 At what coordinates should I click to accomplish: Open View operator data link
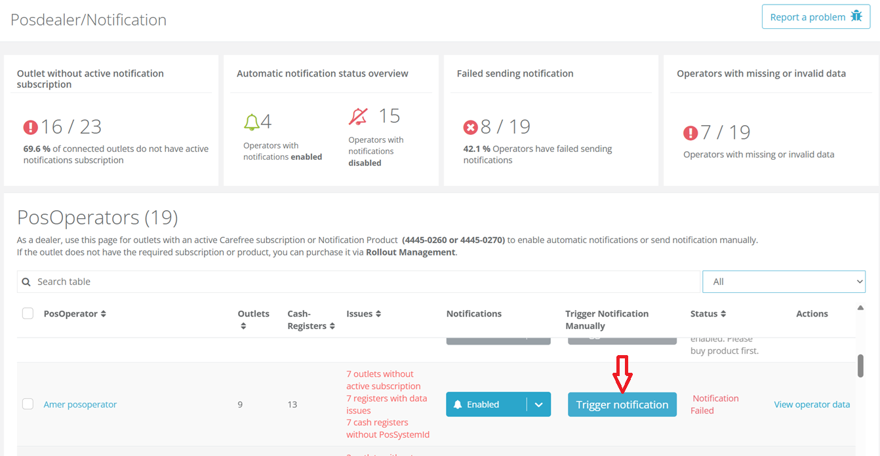[x=812, y=404]
